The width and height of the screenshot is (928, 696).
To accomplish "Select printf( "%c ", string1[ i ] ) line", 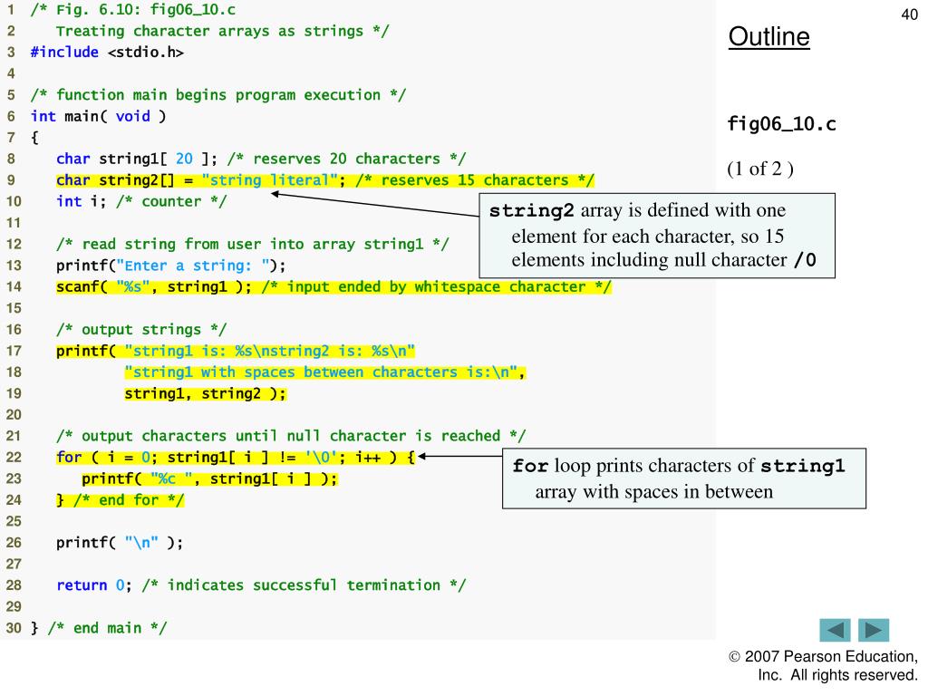I will (209, 478).
